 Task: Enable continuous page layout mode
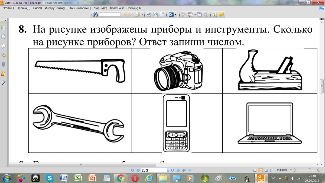click(261, 170)
